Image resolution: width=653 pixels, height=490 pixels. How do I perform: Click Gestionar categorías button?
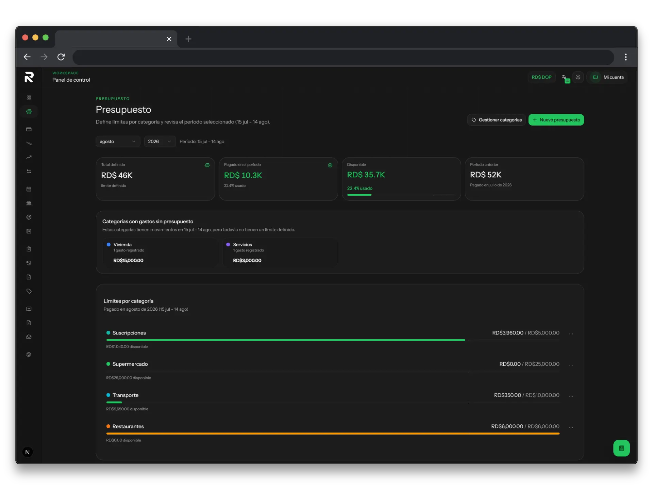pos(497,120)
